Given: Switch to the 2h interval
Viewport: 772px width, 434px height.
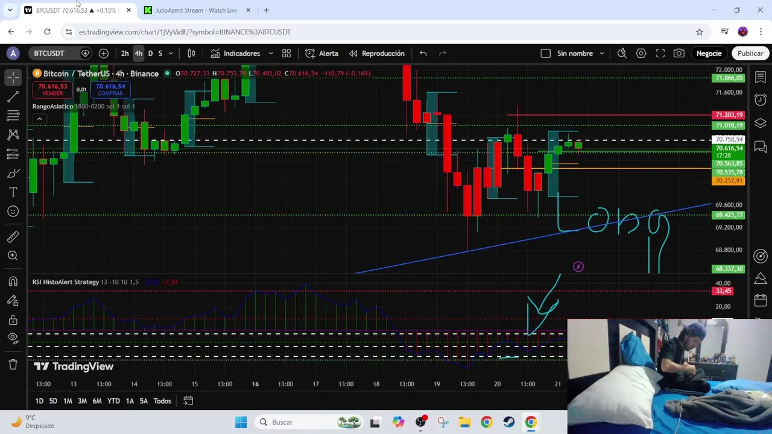Looking at the screenshot, I should tap(125, 54).
